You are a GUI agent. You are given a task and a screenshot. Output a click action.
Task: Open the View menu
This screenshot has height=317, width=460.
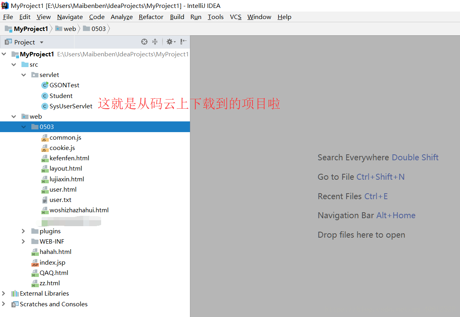click(x=44, y=17)
